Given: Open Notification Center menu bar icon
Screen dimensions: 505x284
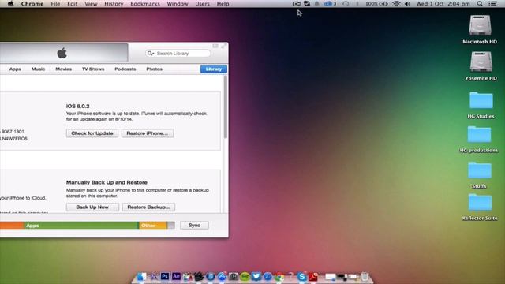Looking at the screenshot, I should [492, 4].
